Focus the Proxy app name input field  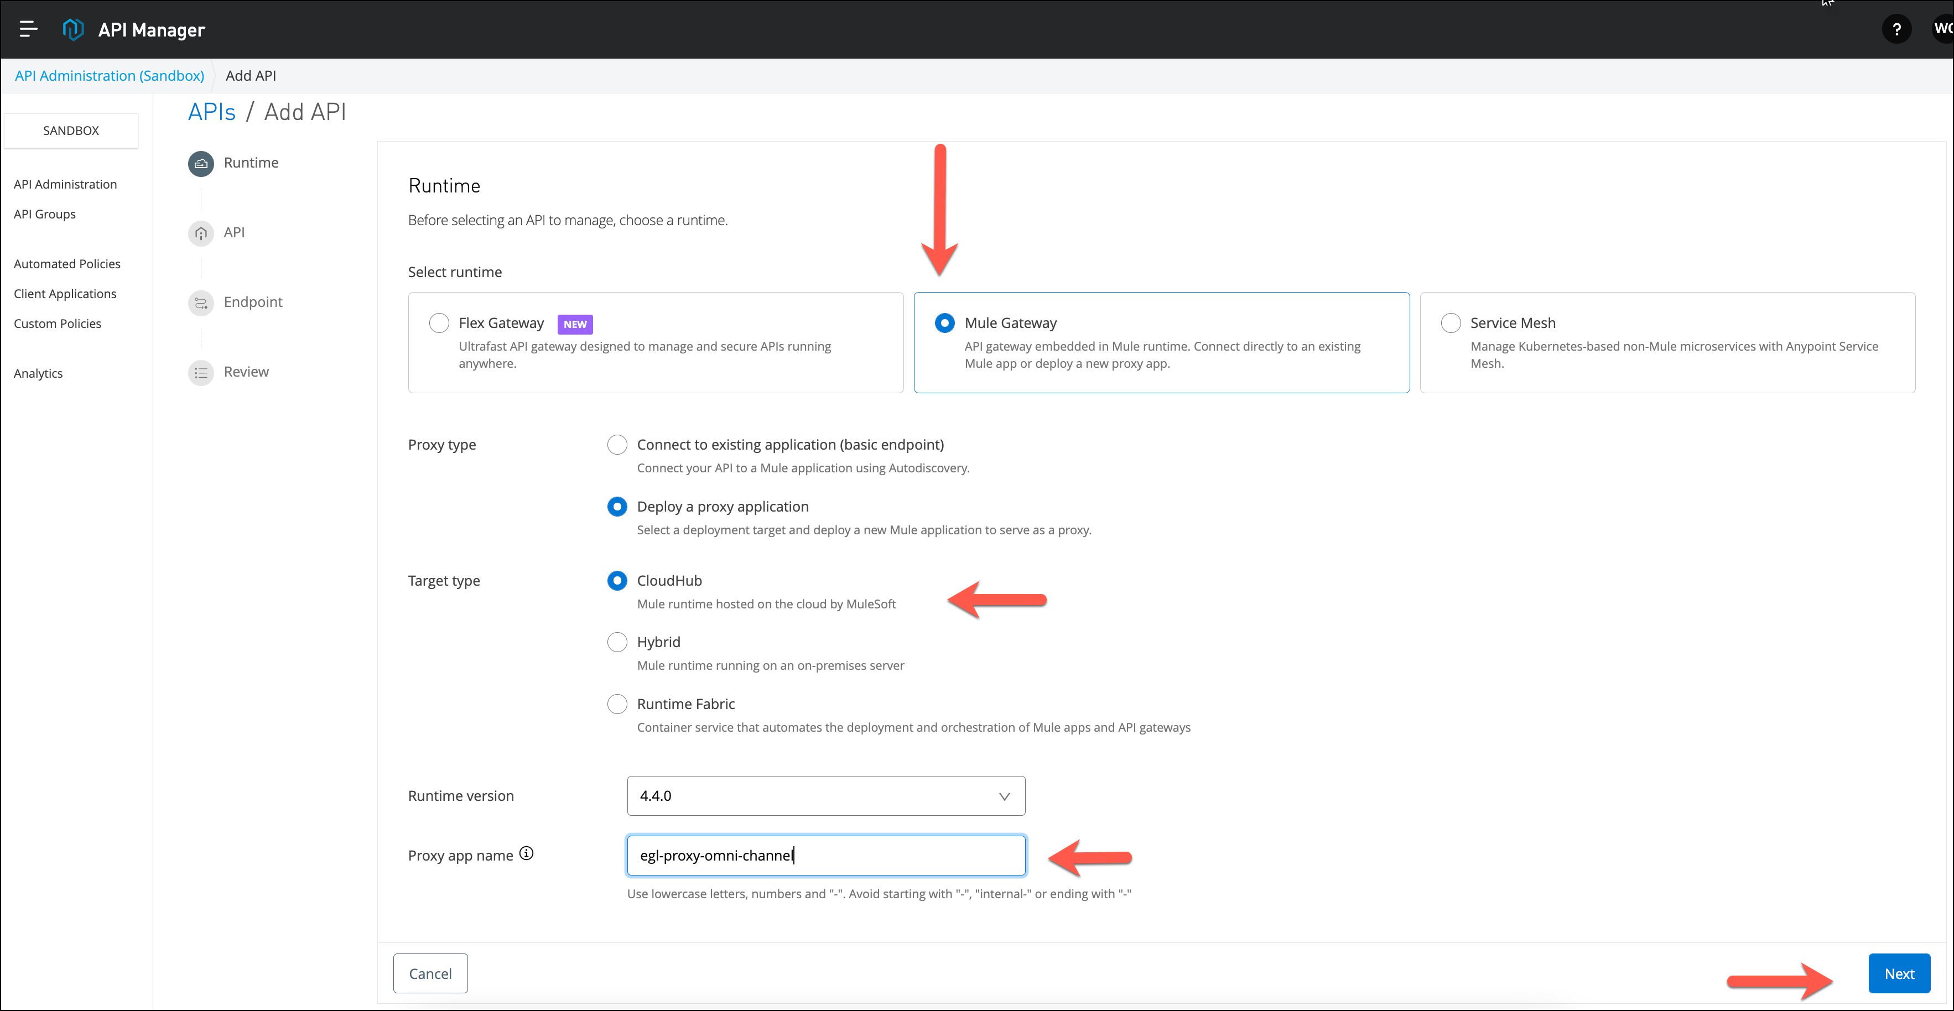coord(826,856)
